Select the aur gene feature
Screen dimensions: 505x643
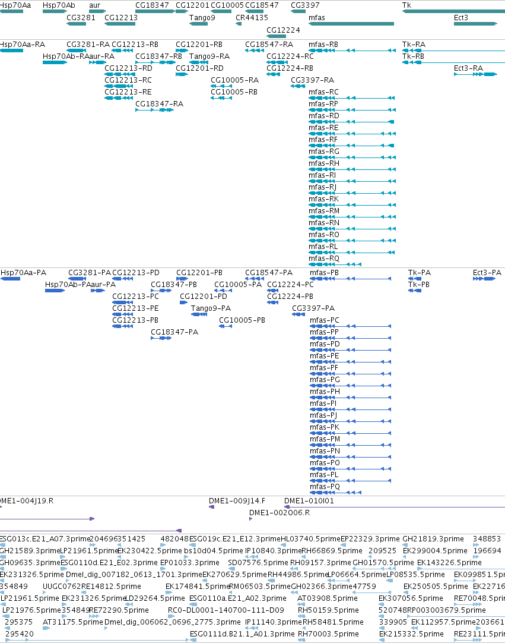(x=97, y=11)
